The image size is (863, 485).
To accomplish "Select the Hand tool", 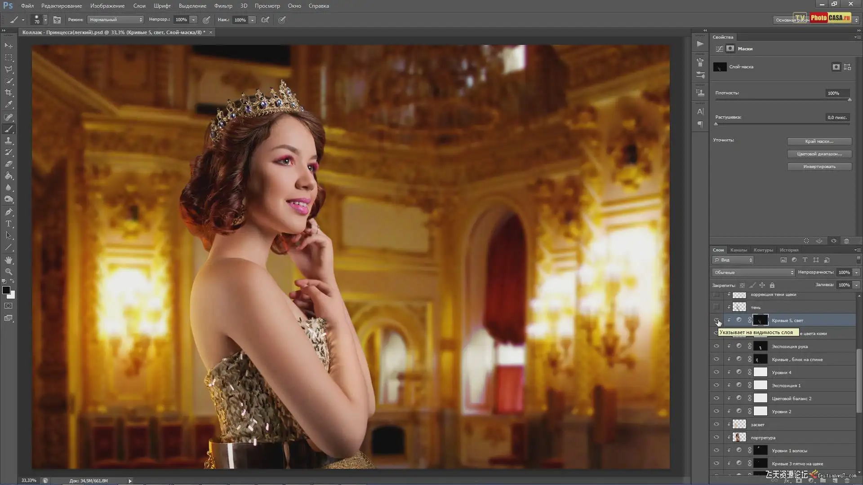I will [9, 260].
